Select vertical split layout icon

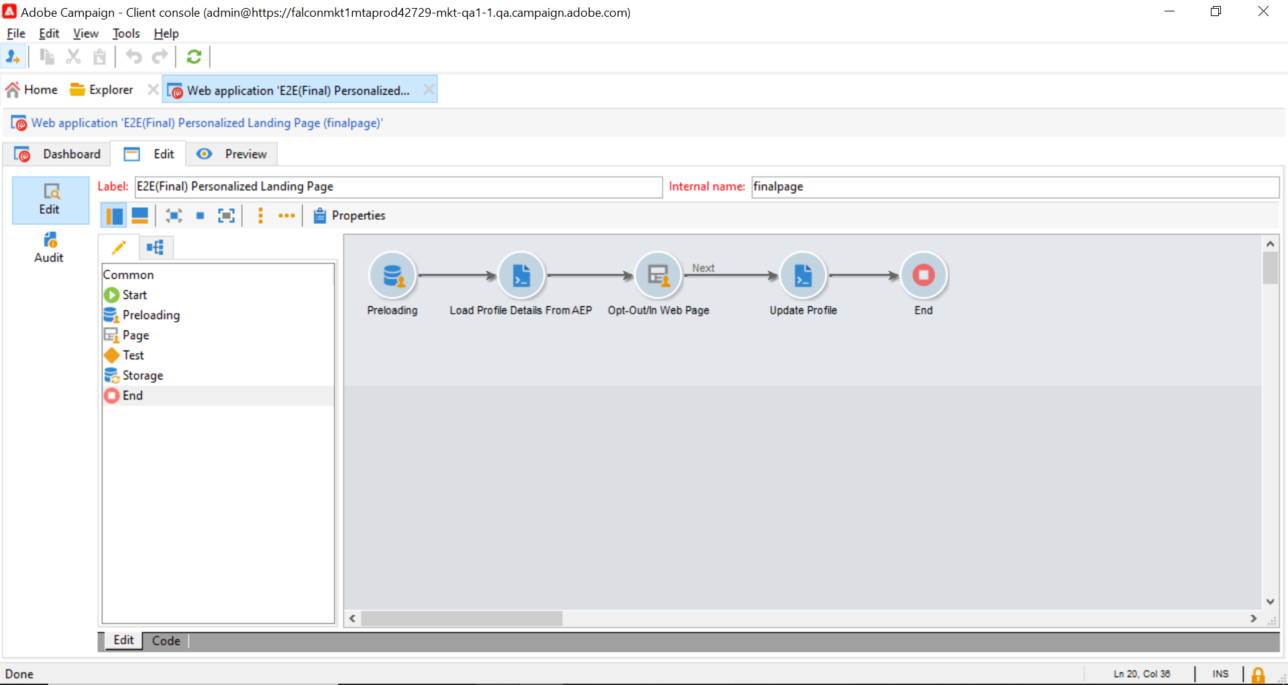(x=114, y=216)
